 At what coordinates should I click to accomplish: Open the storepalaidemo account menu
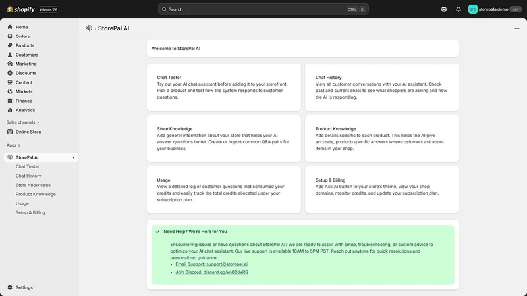495,9
